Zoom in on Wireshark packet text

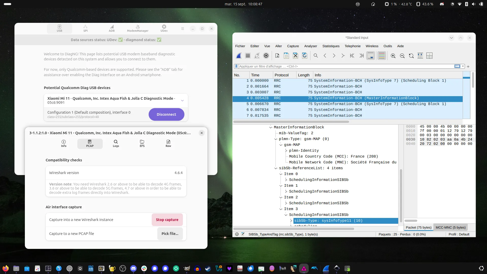(x=393, y=56)
